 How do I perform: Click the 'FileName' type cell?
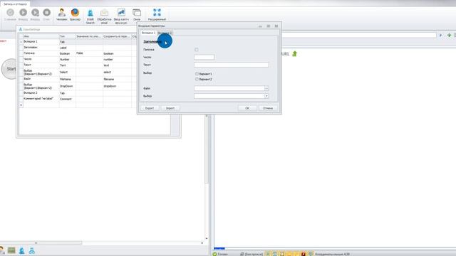pyautogui.click(x=68, y=79)
